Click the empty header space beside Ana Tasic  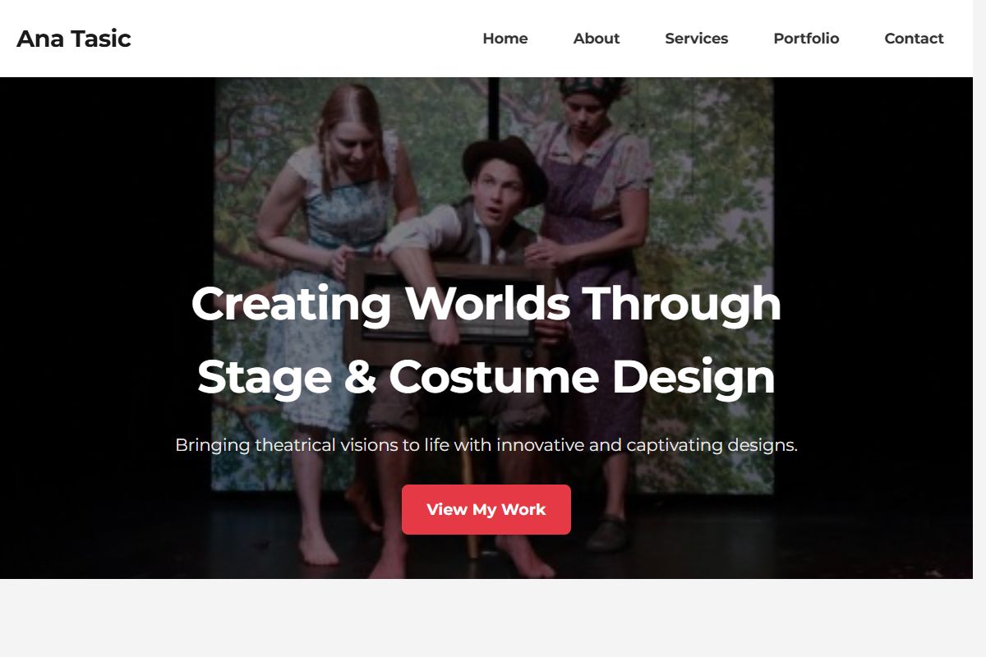click(x=304, y=39)
